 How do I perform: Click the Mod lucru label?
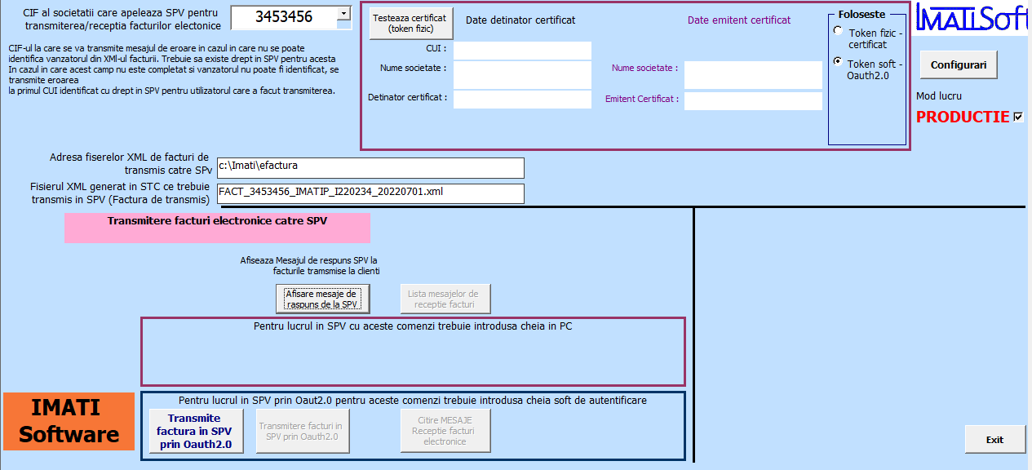point(939,95)
